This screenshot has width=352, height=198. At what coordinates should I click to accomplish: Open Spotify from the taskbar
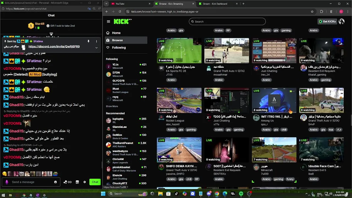(x=241, y=194)
